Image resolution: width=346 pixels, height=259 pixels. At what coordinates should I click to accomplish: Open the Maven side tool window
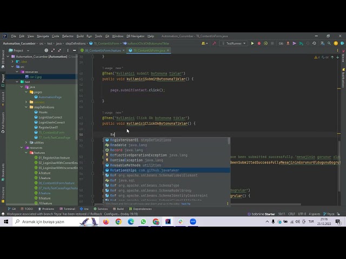[x=343, y=56]
